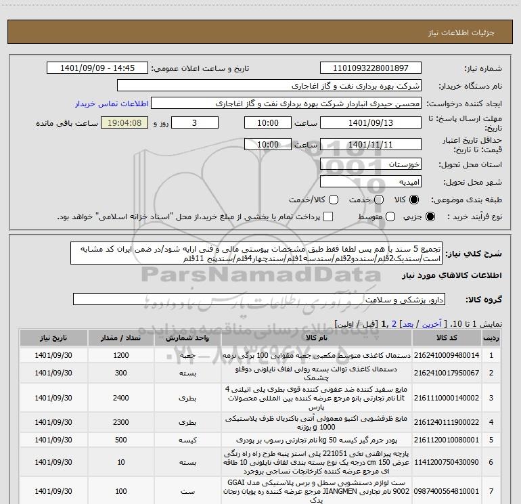The width and height of the screenshot is (521, 504).
Task: Click quantity 2400 in row 3
Action: (x=120, y=398)
